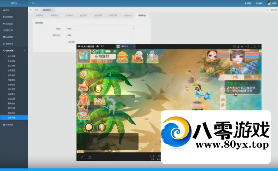Open the 攻略 character icon
Viewport: 278px width, 171px height.
(x=99, y=101)
